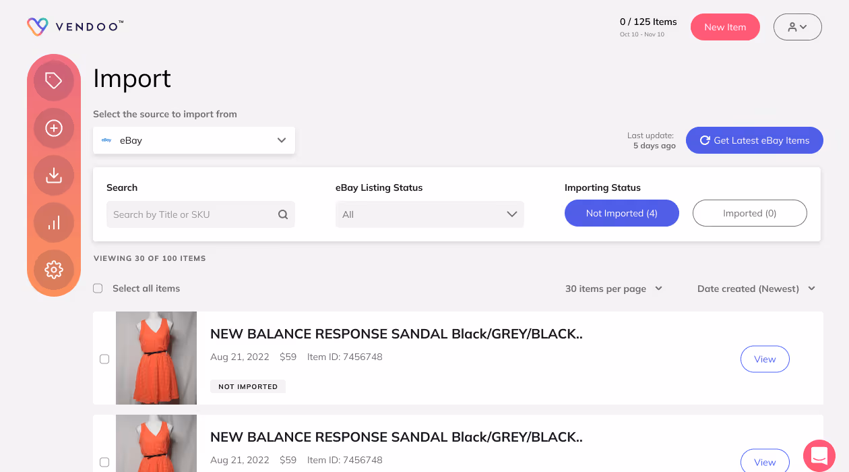Click View on the second listing
The width and height of the screenshot is (849, 472).
(765, 462)
